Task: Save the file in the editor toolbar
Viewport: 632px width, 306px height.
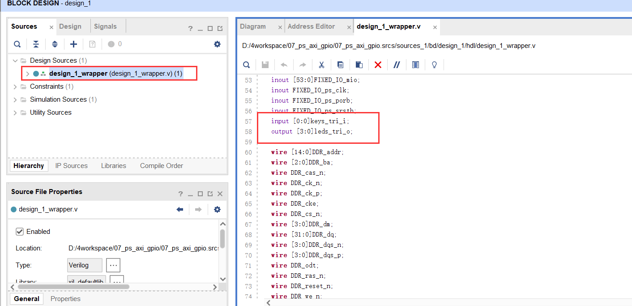Action: click(x=265, y=65)
